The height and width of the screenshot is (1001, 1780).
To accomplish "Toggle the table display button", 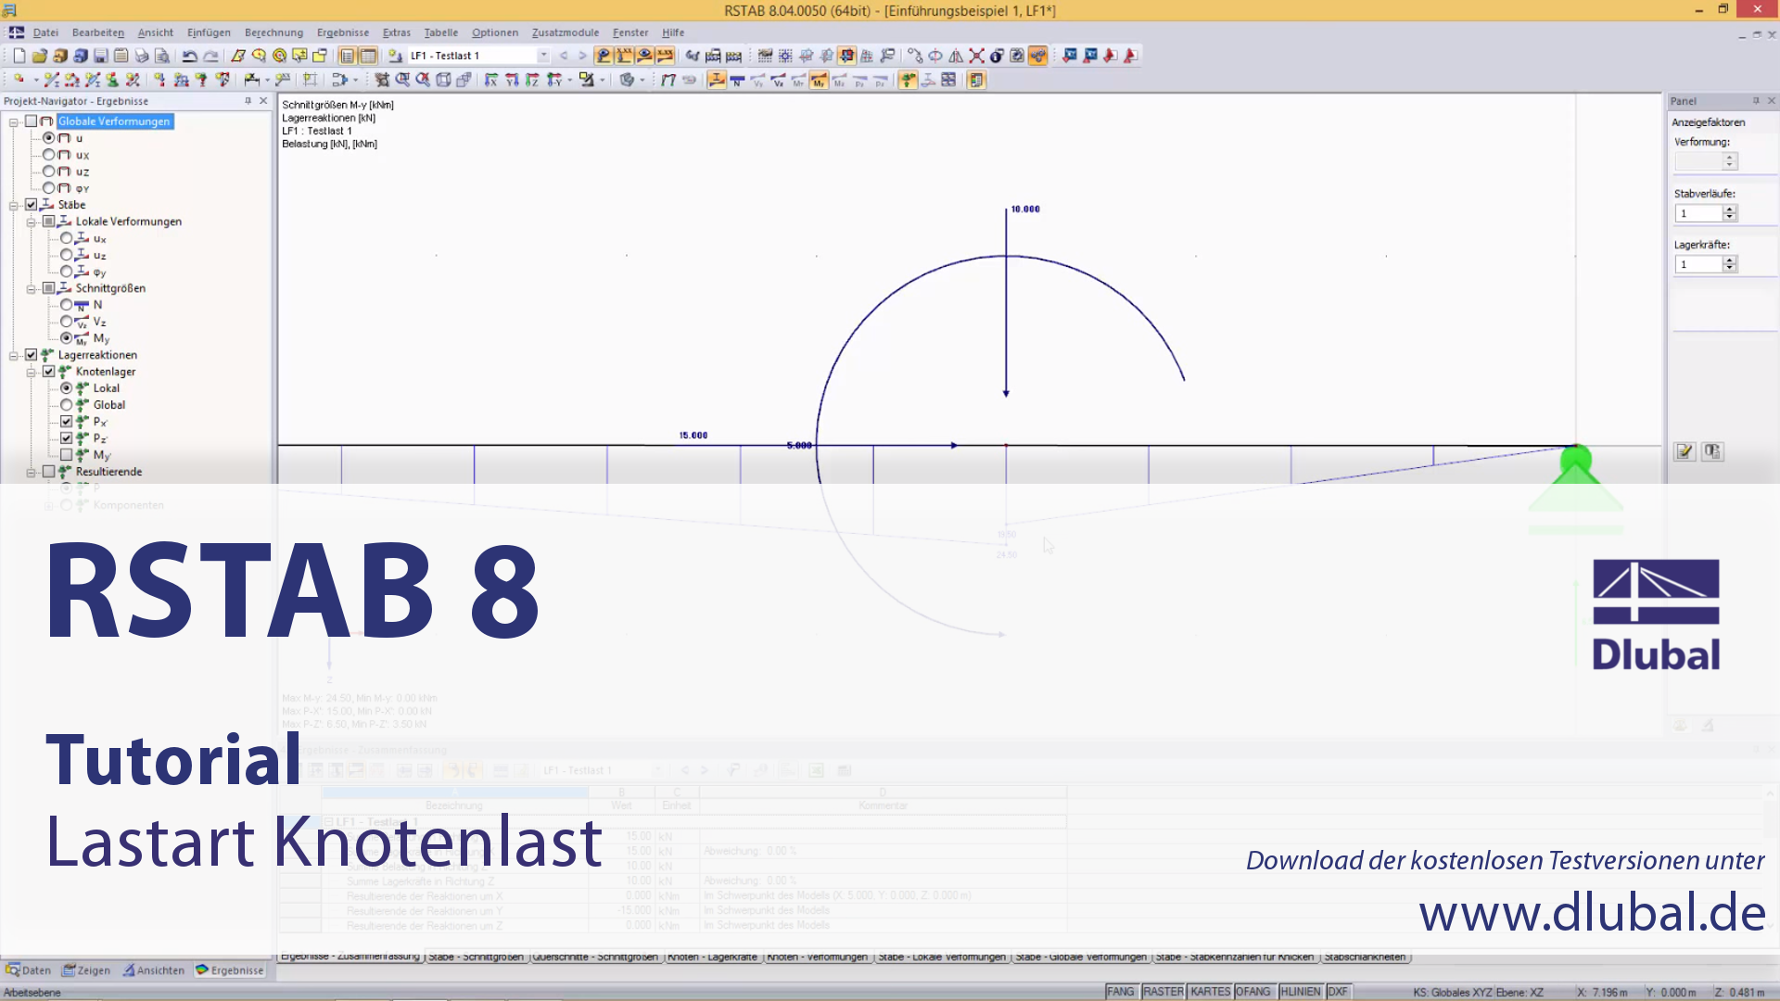I will [368, 56].
